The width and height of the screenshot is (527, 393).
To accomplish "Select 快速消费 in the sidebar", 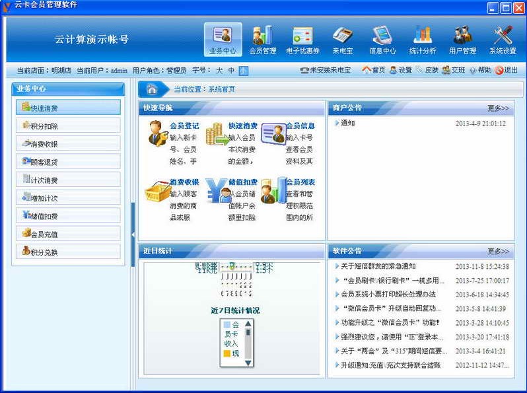I will [68, 107].
